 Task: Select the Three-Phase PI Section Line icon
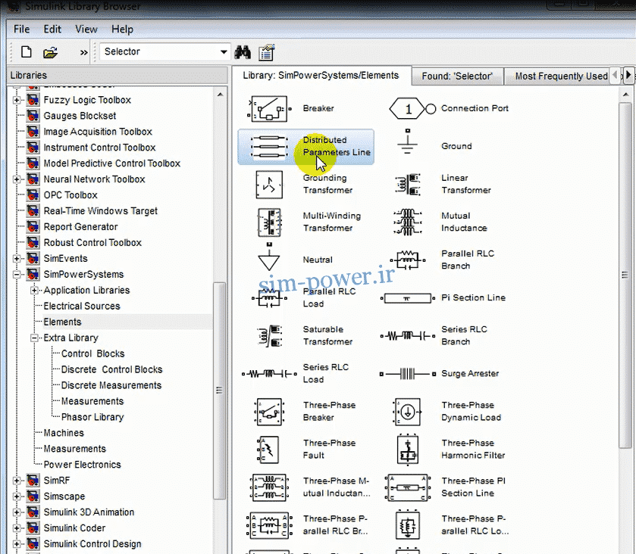click(x=408, y=487)
